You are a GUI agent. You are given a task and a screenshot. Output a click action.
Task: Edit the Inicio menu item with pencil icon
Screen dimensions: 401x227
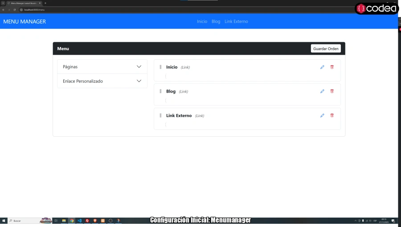tap(322, 67)
